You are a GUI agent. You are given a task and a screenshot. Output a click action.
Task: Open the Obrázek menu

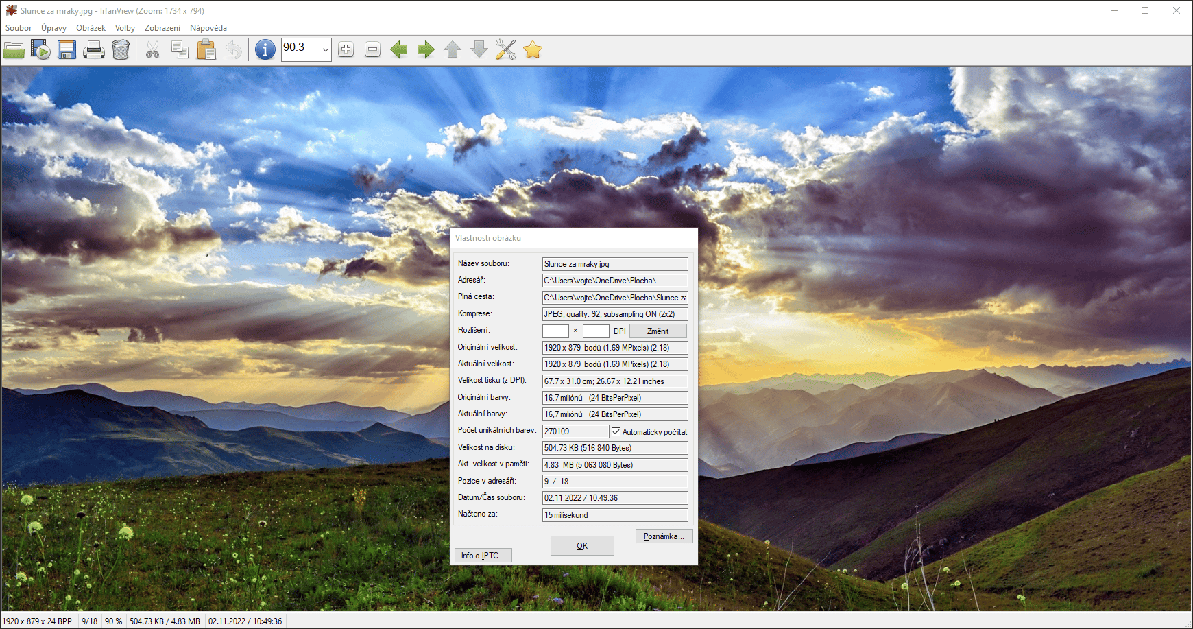click(91, 28)
